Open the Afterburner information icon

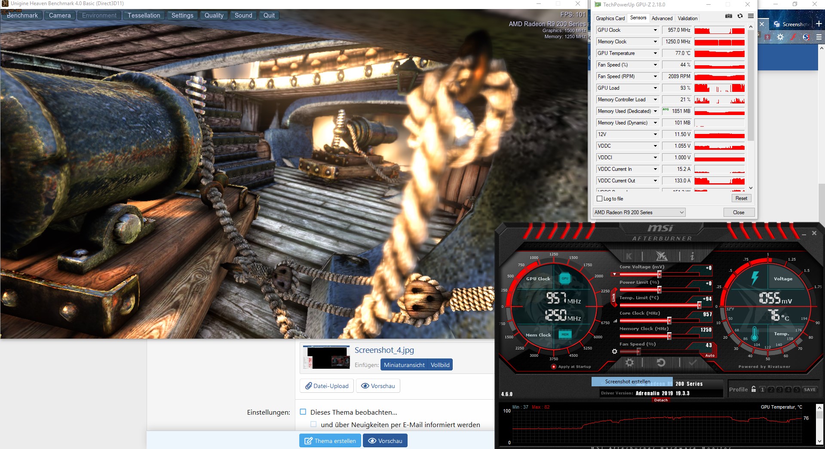pyautogui.click(x=692, y=256)
